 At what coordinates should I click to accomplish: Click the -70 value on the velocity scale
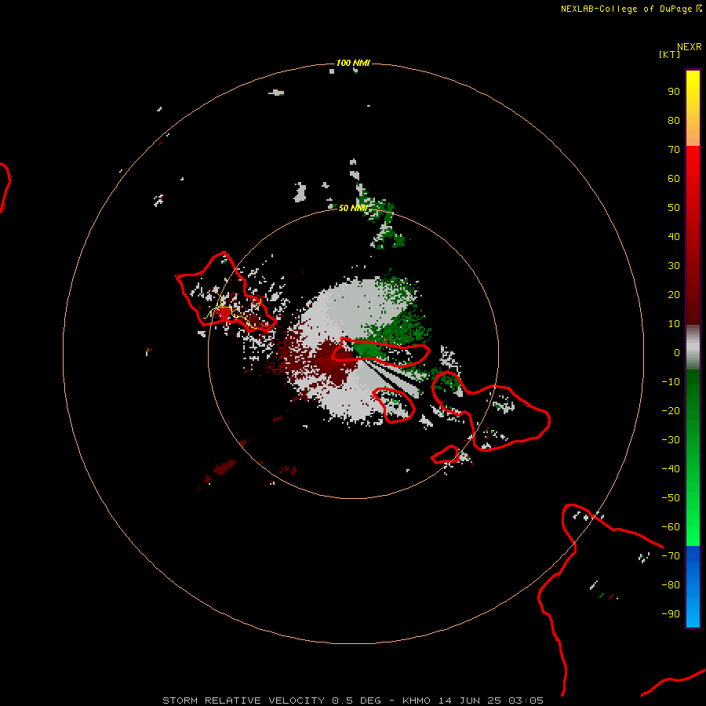pos(671,555)
